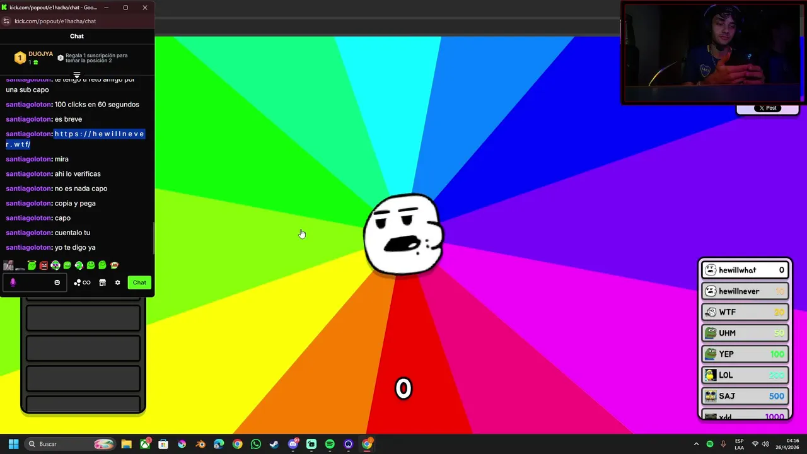807x454 pixels.
Task: Open the clock showing 04:16
Action: (787, 444)
